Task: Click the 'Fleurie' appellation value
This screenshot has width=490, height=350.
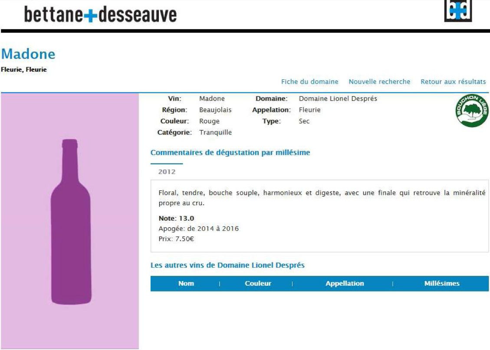Action: click(310, 110)
